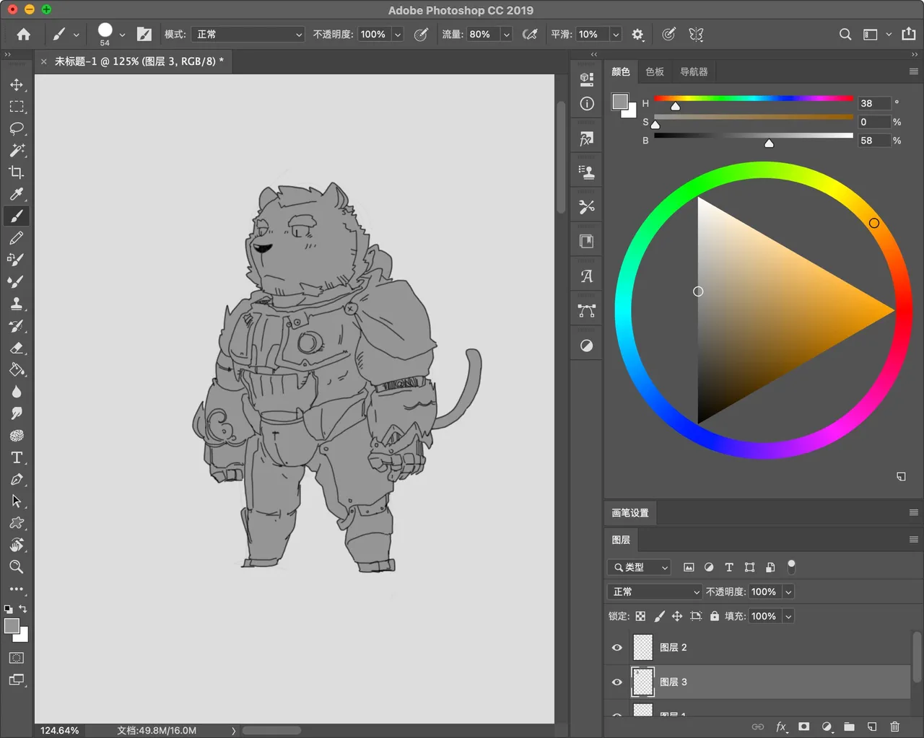The width and height of the screenshot is (924, 738).
Task: Choose the Horizontal Type tool
Action: click(x=17, y=457)
